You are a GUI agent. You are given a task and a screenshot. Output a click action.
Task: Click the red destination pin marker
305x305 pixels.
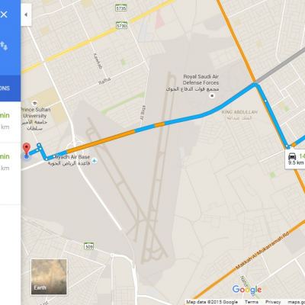pos(27,149)
